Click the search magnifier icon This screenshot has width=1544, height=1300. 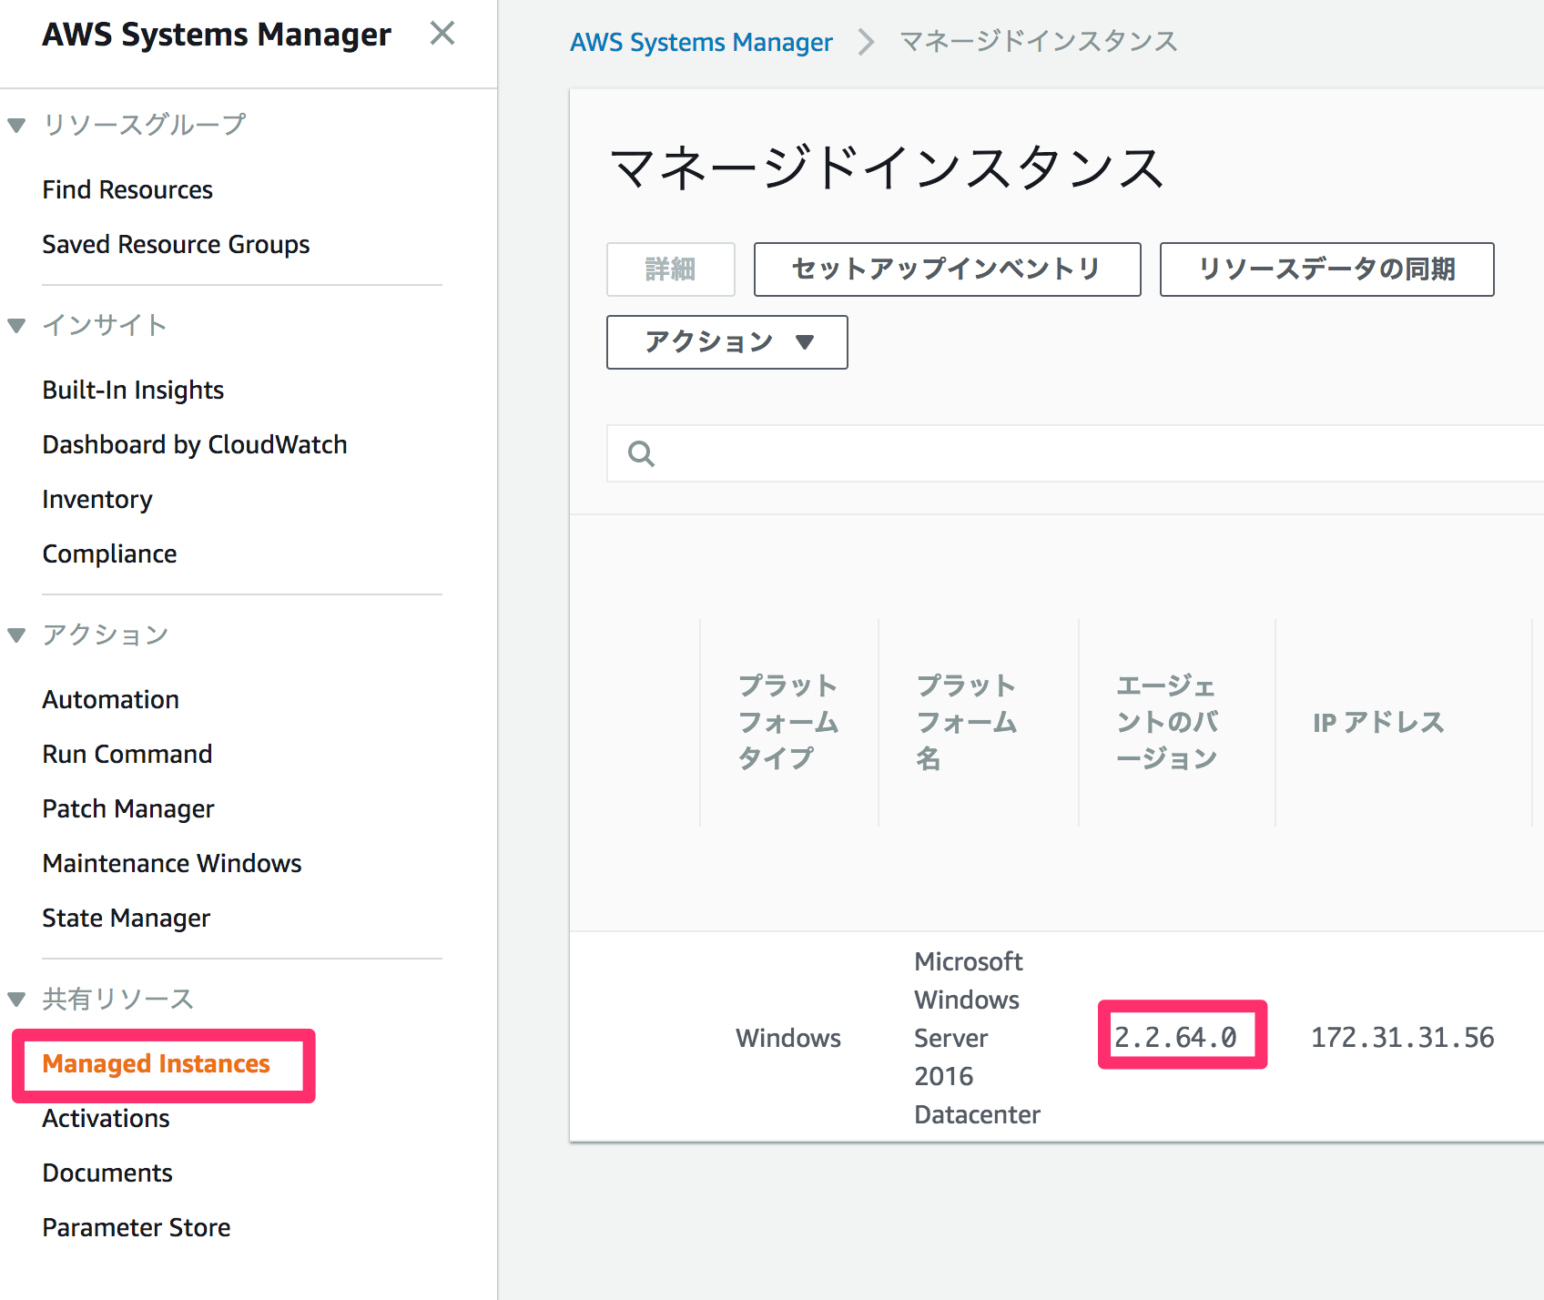(642, 452)
